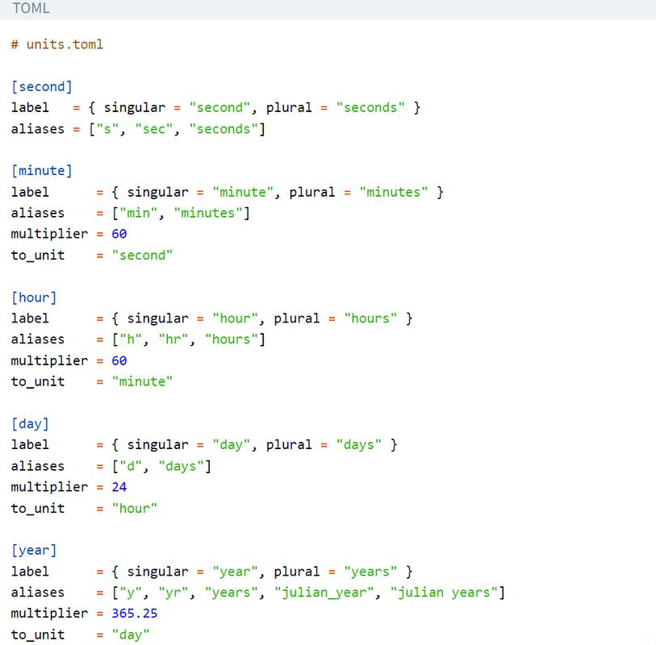The image size is (656, 645).
Task: Click the "julian_year" alias string
Action: point(324,593)
